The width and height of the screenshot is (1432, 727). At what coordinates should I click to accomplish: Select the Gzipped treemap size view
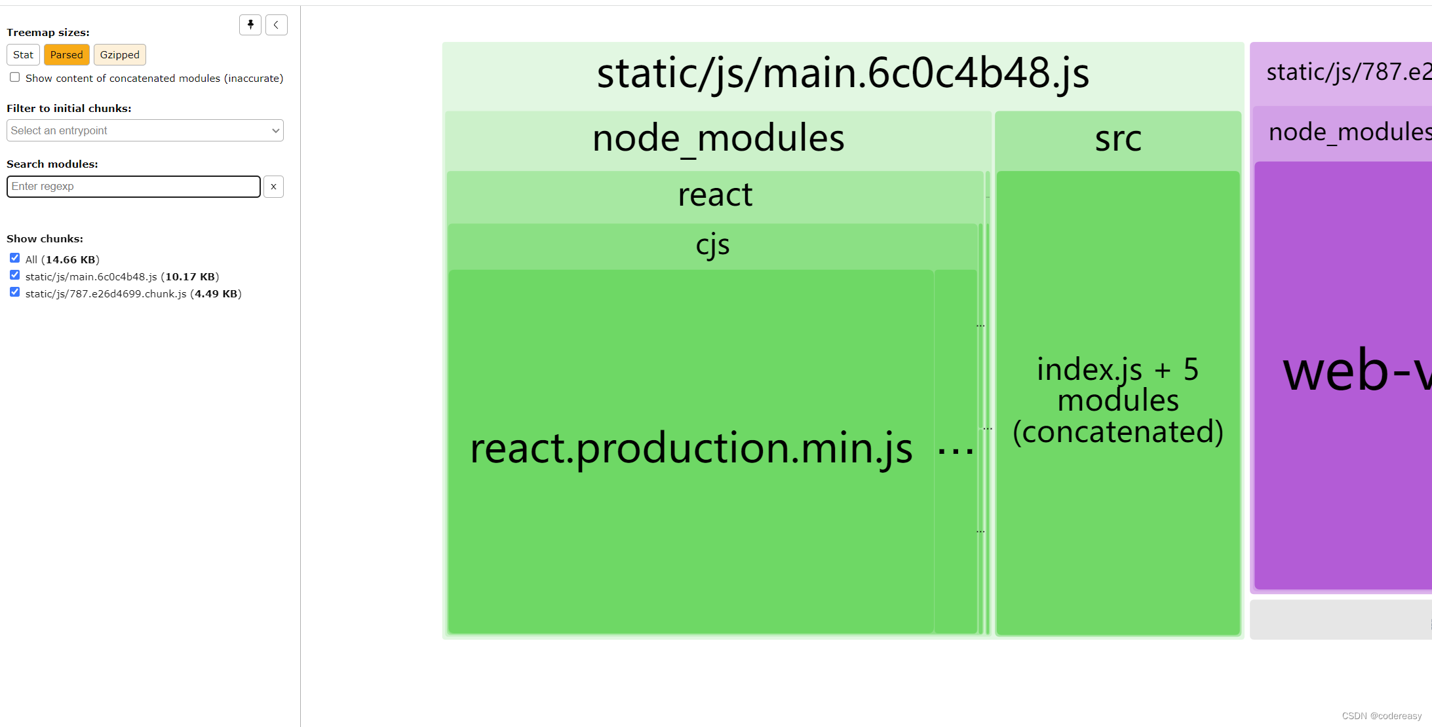[119, 54]
